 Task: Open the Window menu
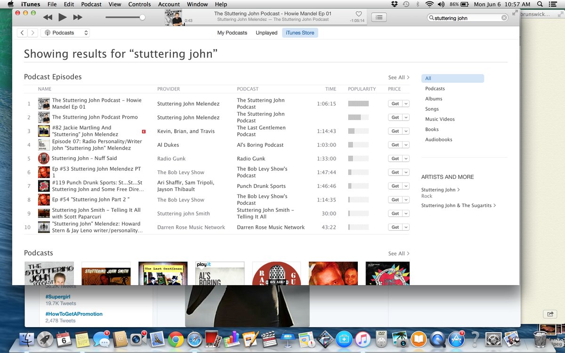197,4
